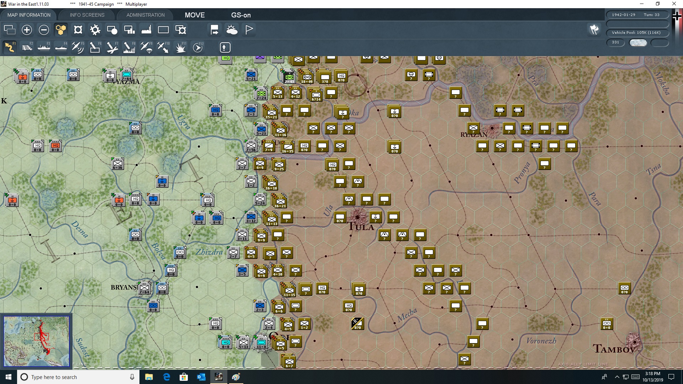This screenshot has height=384, width=683.
Task: Click the factory locations icon
Action: point(146,30)
